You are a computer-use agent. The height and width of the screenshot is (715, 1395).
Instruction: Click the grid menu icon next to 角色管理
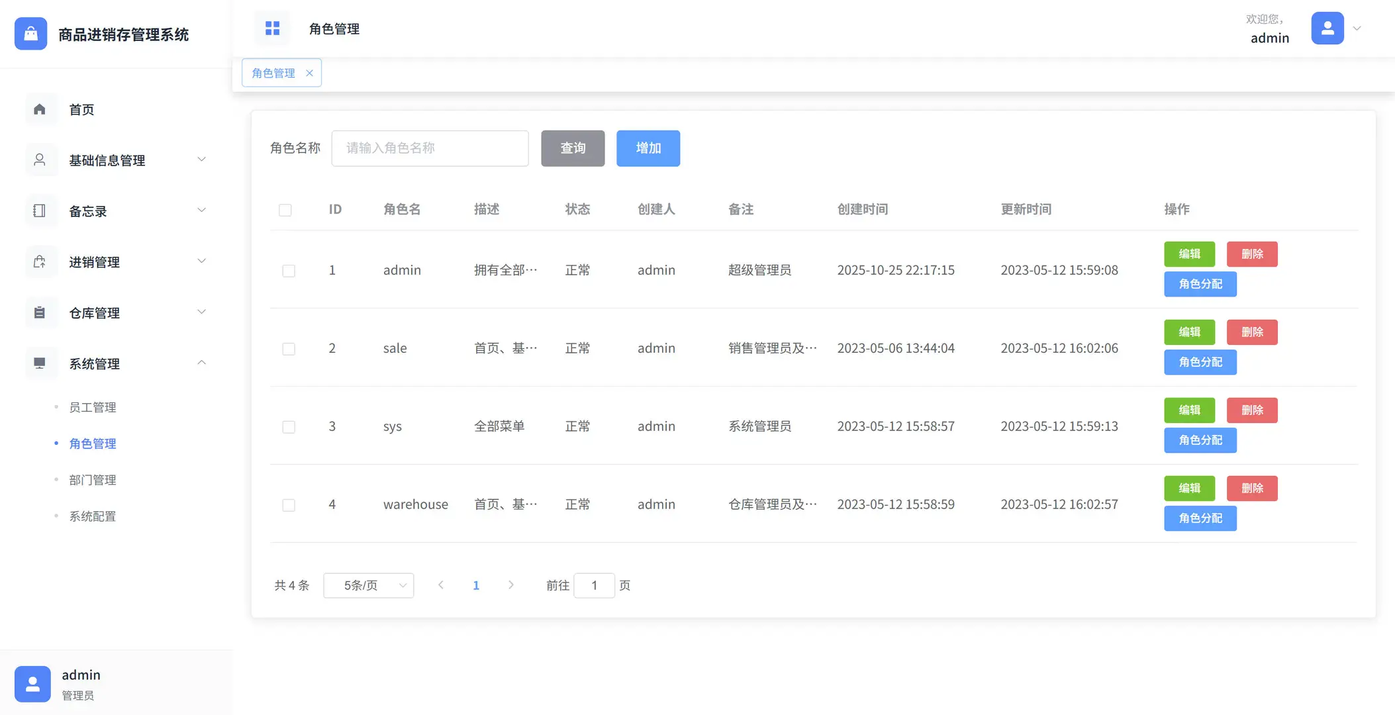point(272,28)
